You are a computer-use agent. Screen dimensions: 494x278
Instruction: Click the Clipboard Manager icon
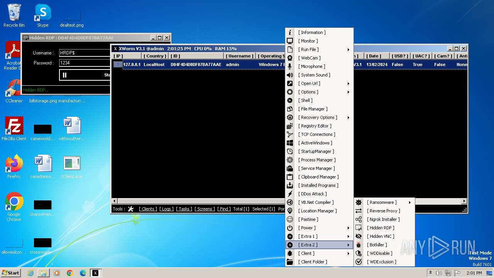click(x=290, y=177)
